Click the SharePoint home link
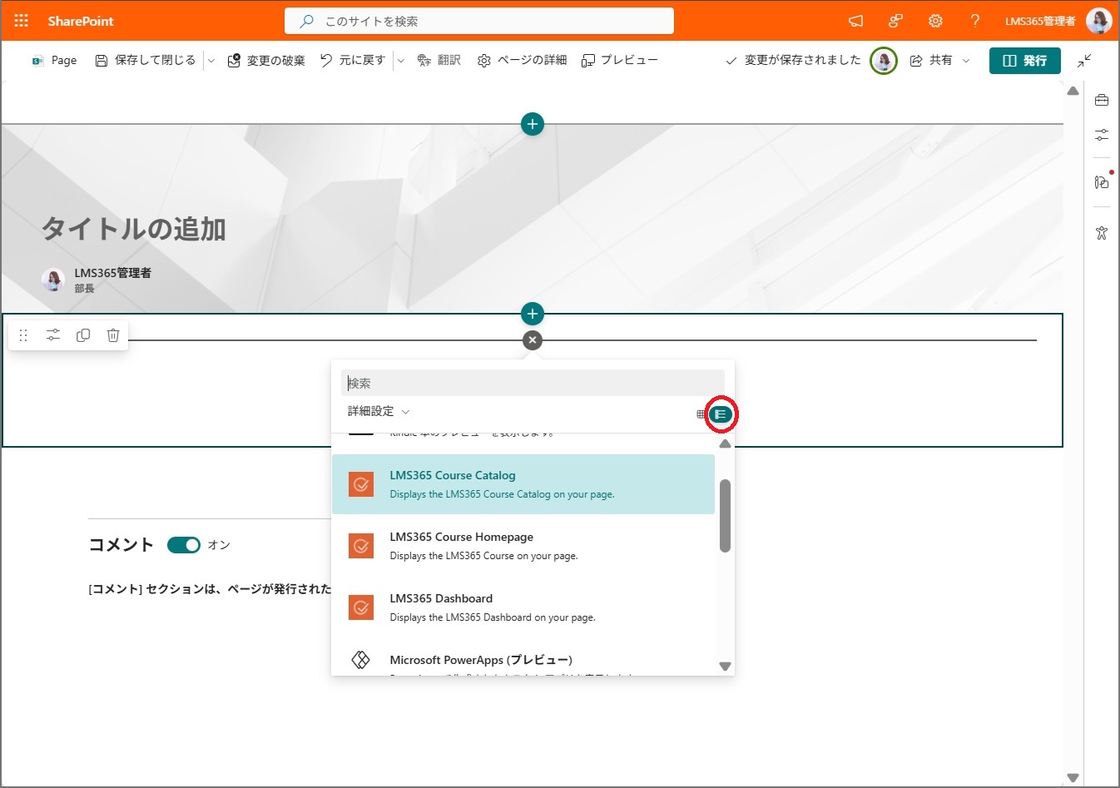1120x788 pixels. 81,21
